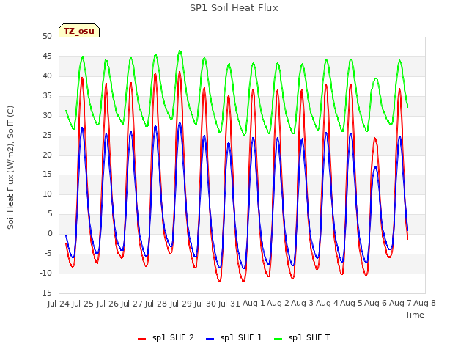Click the 20 y-axis tick value
The width and height of the screenshot is (469, 352).
(47, 155)
